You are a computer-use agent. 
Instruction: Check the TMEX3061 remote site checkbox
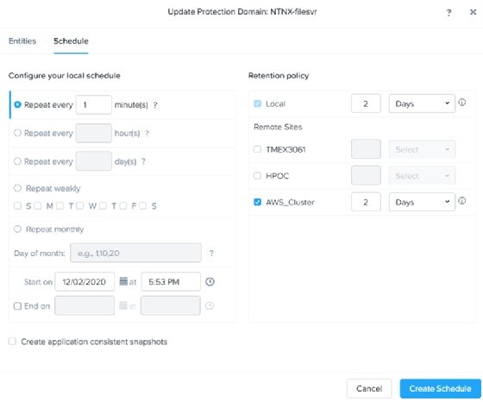(257, 149)
